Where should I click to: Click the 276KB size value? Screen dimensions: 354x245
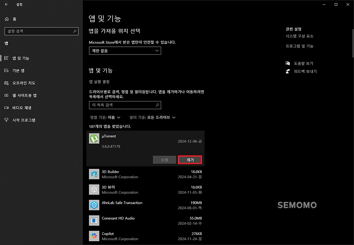click(x=197, y=234)
